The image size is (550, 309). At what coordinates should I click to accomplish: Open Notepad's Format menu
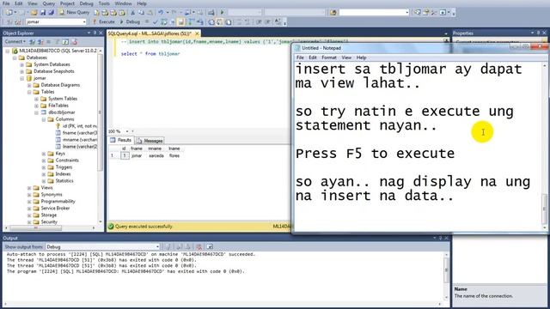click(329, 58)
